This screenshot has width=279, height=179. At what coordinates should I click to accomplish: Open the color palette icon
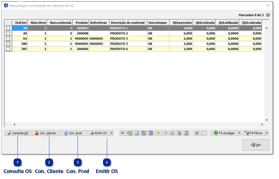pos(158,133)
